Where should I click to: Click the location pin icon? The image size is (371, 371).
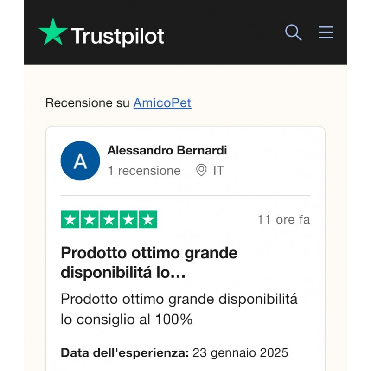click(x=201, y=171)
